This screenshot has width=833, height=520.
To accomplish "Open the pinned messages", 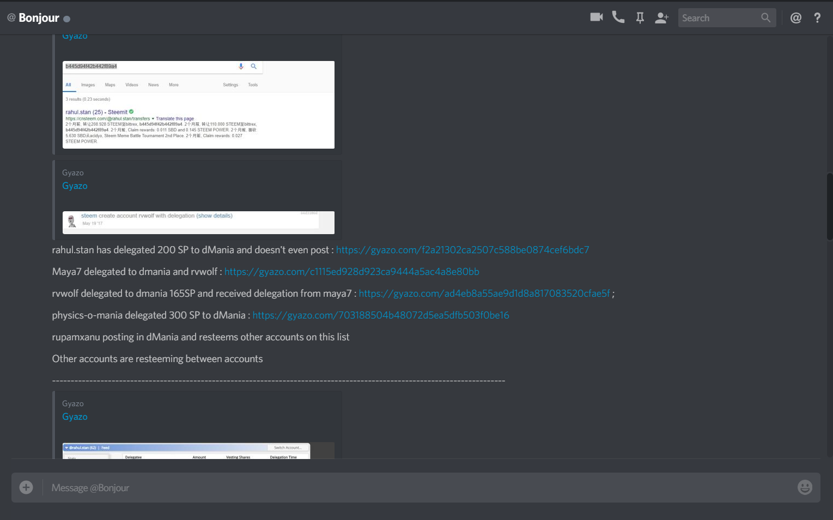I will click(640, 17).
